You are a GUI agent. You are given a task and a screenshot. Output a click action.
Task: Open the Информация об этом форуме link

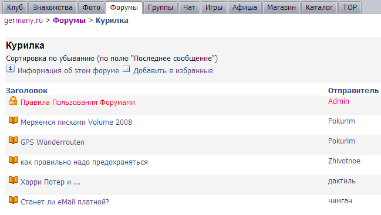click(68, 70)
